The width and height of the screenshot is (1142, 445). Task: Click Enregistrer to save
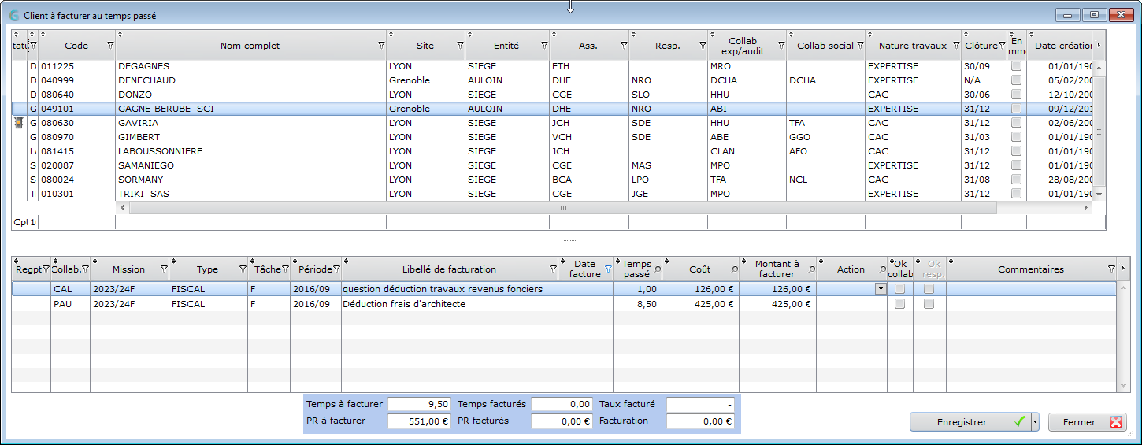point(970,422)
